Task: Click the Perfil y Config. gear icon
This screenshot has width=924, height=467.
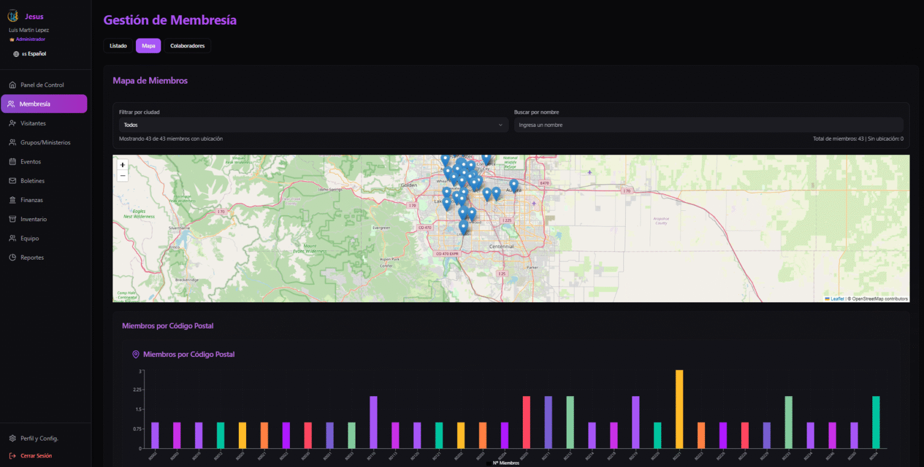Action: pos(13,438)
